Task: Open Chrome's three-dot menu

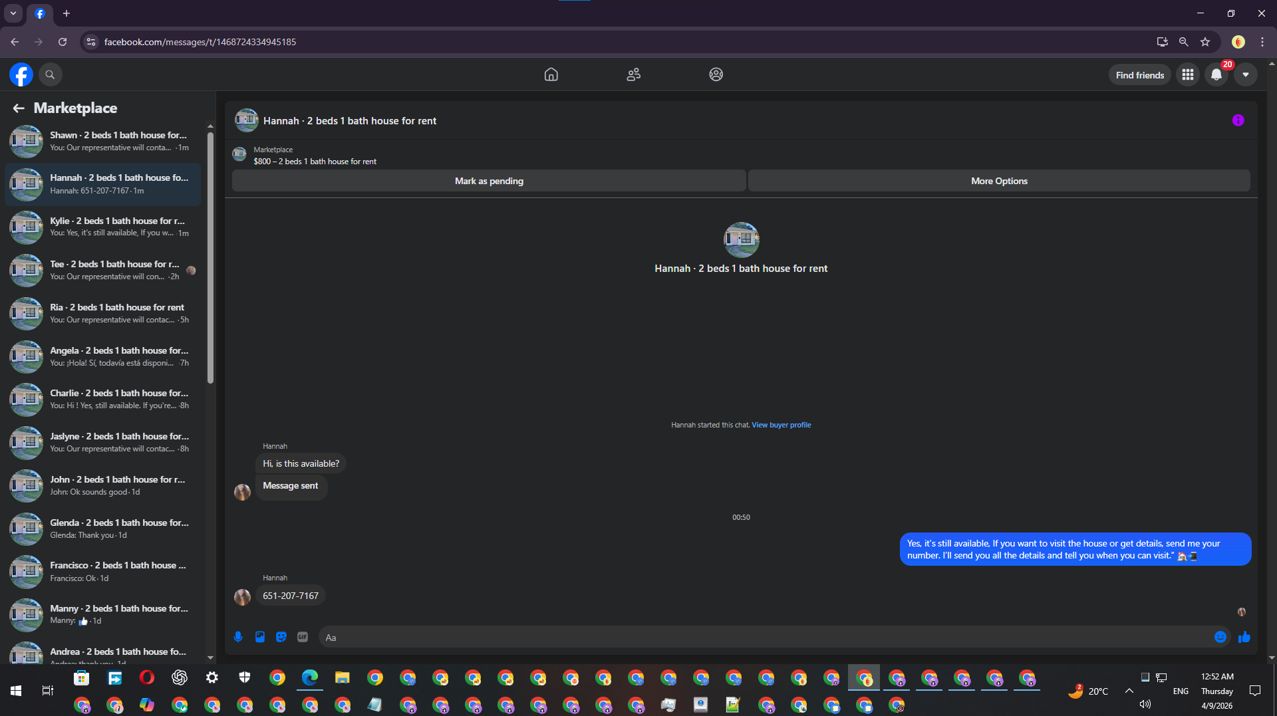Action: pos(1262,42)
